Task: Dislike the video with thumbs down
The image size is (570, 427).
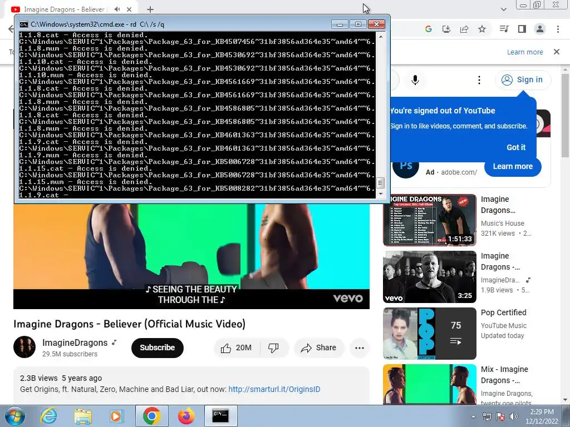Action: click(274, 348)
